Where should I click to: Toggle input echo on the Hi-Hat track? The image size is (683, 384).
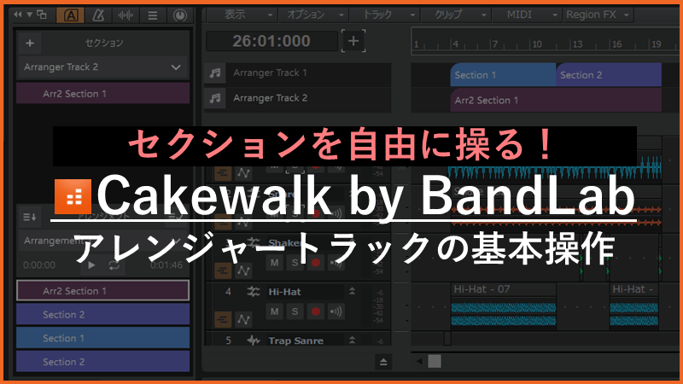pyautogui.click(x=336, y=311)
